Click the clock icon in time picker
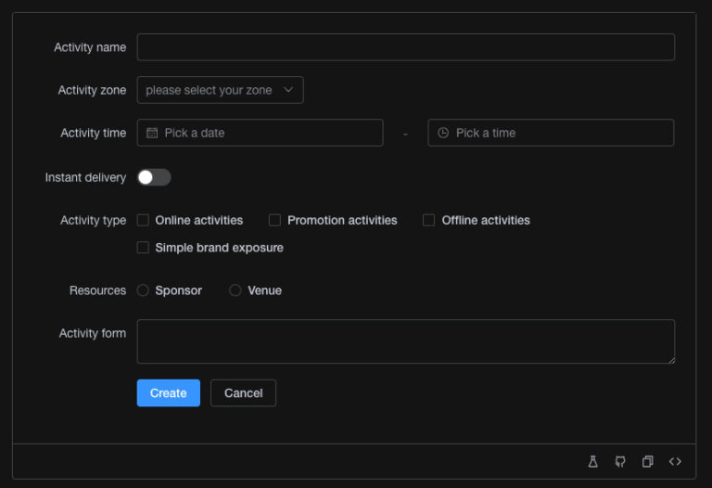The width and height of the screenshot is (712, 488). pos(443,133)
